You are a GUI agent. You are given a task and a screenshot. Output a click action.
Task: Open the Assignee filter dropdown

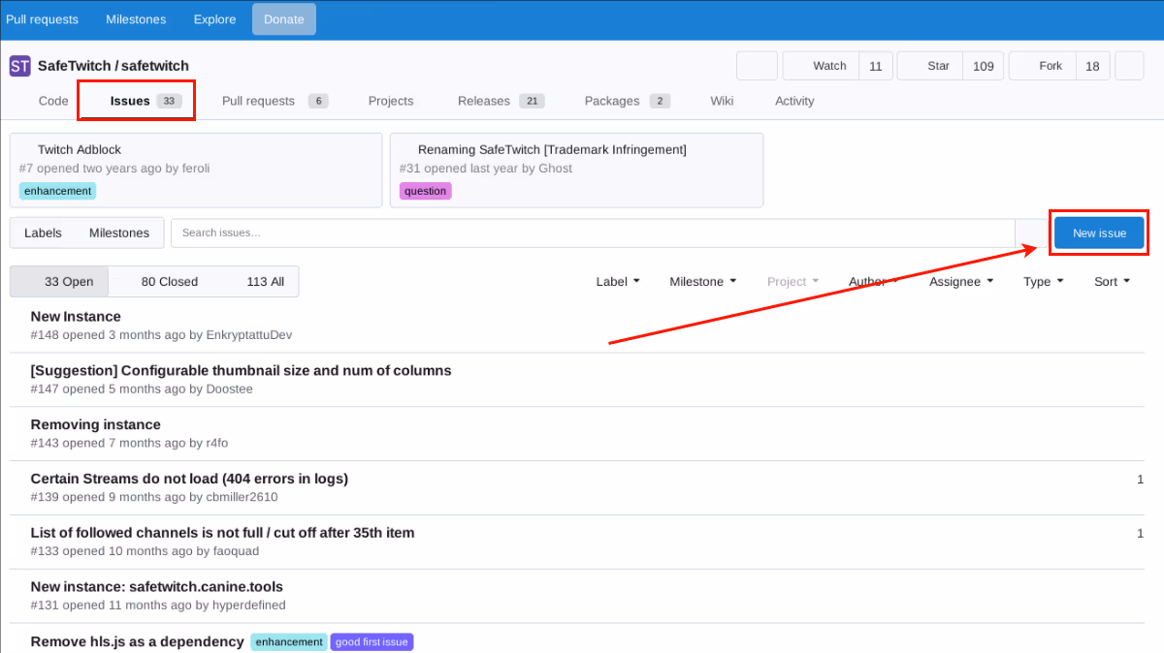pyautogui.click(x=959, y=281)
